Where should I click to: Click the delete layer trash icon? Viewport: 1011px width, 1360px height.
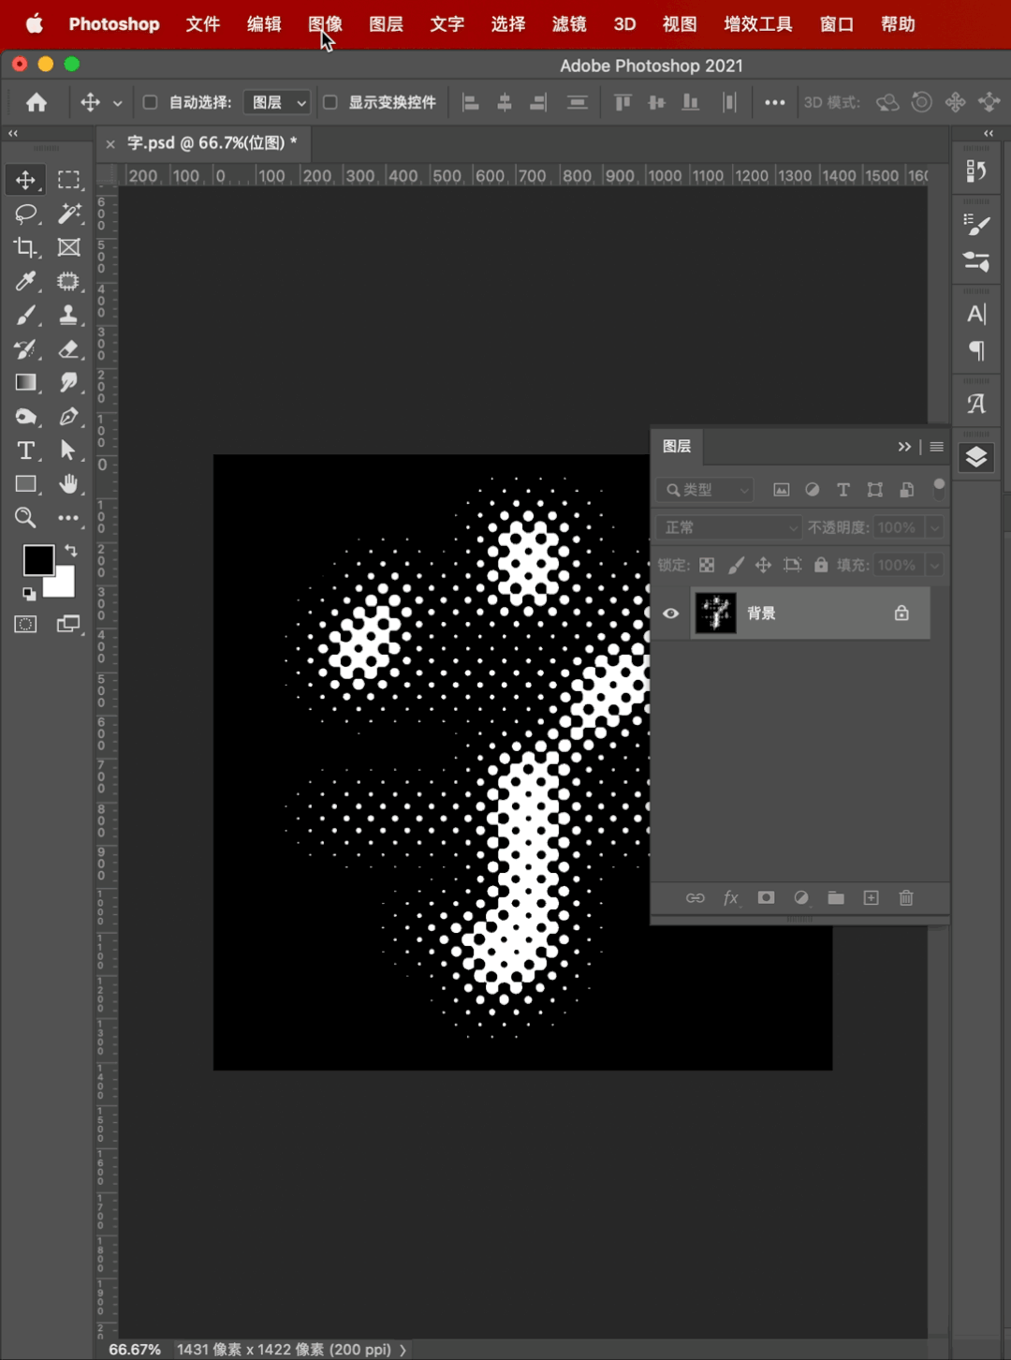pyautogui.click(x=905, y=898)
